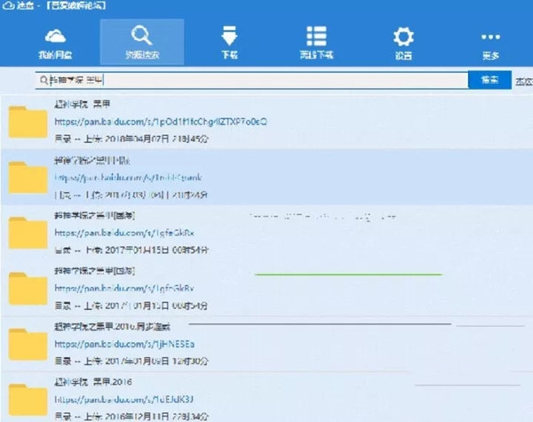Open link pan.baidu.com/s/1dEJdK3J
The height and width of the screenshot is (422, 533).
point(124,399)
